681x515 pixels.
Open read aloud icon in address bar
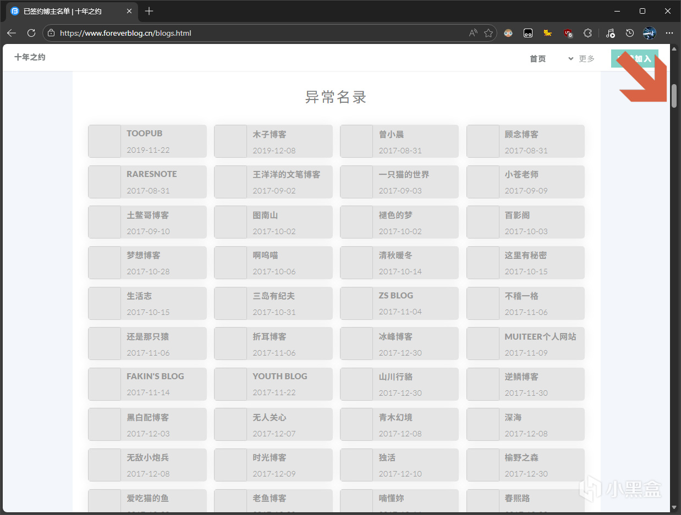473,33
